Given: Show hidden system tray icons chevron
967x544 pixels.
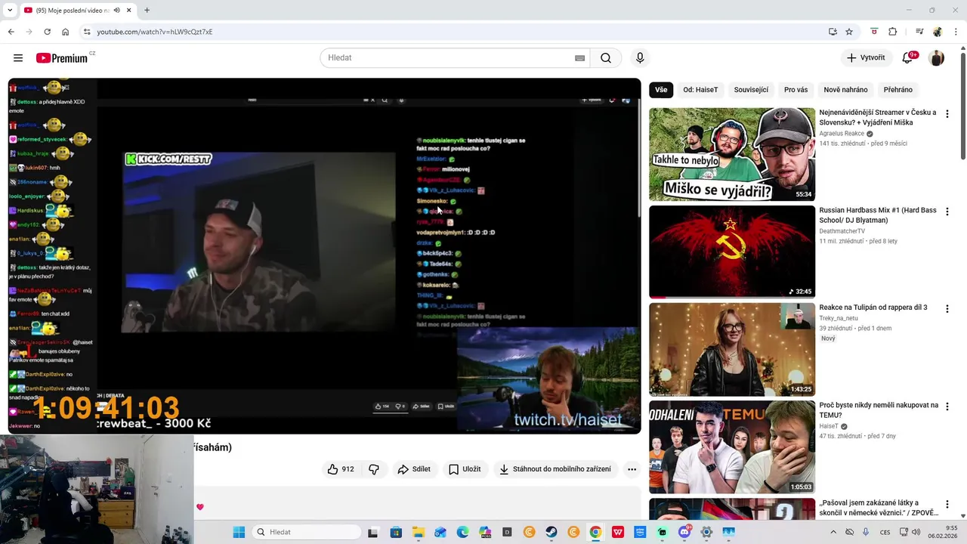Looking at the screenshot, I should point(833,532).
